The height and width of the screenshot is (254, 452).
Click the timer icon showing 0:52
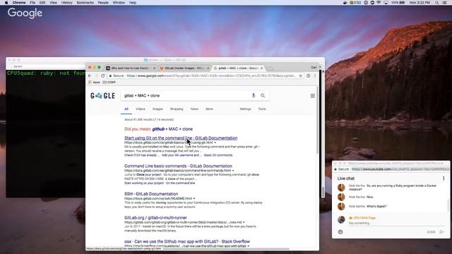pyautogui.click(x=355, y=3)
